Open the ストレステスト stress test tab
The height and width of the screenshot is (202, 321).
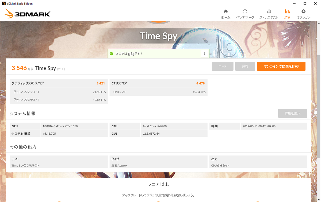269,14
